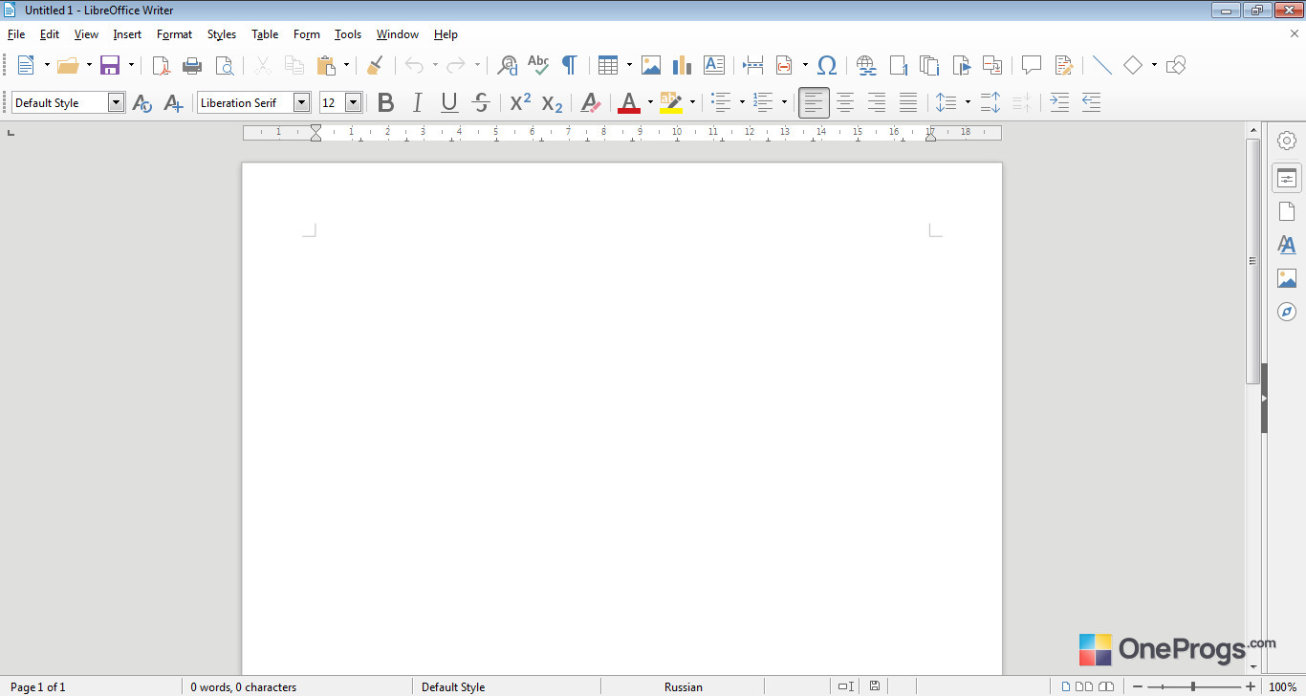Insert an image from the toolbar
The width and height of the screenshot is (1306, 696).
[x=651, y=65]
